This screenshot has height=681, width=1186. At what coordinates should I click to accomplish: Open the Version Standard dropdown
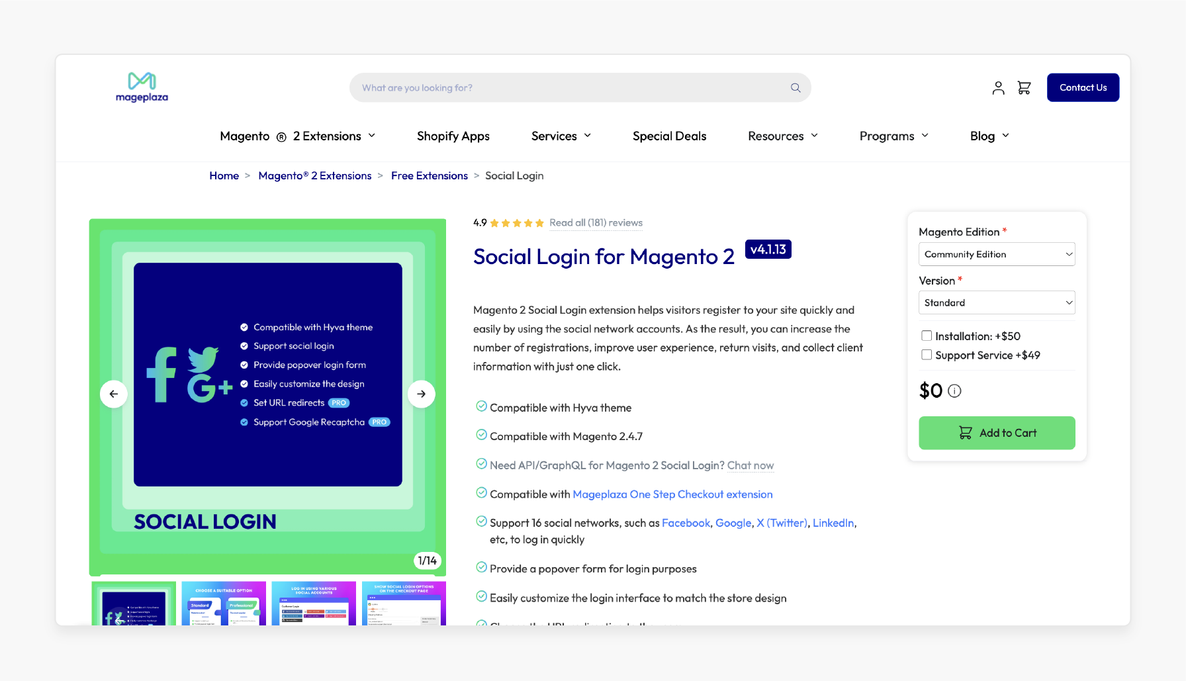click(x=997, y=302)
